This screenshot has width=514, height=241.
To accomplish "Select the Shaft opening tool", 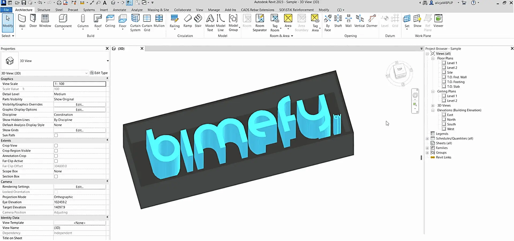I will (x=338, y=21).
